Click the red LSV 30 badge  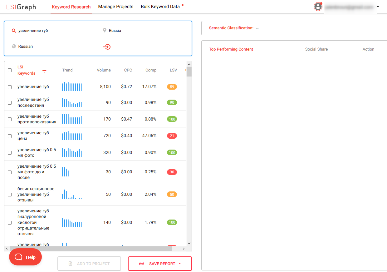[x=172, y=172]
